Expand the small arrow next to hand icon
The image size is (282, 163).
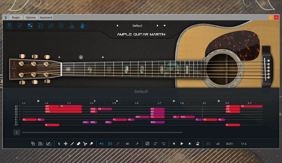pyautogui.click(x=86, y=26)
